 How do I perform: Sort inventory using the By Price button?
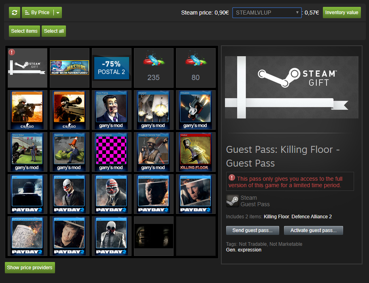click(x=38, y=13)
